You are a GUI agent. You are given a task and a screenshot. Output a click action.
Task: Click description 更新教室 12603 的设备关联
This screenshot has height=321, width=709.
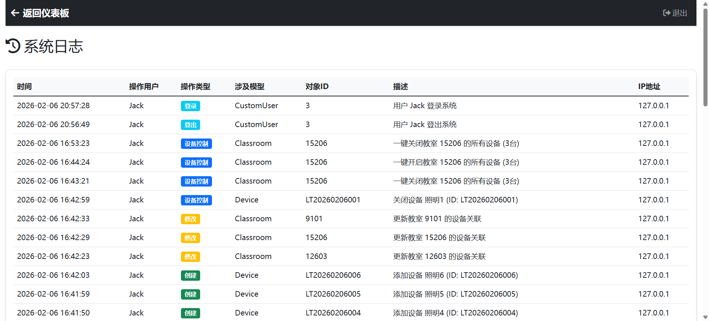439,256
